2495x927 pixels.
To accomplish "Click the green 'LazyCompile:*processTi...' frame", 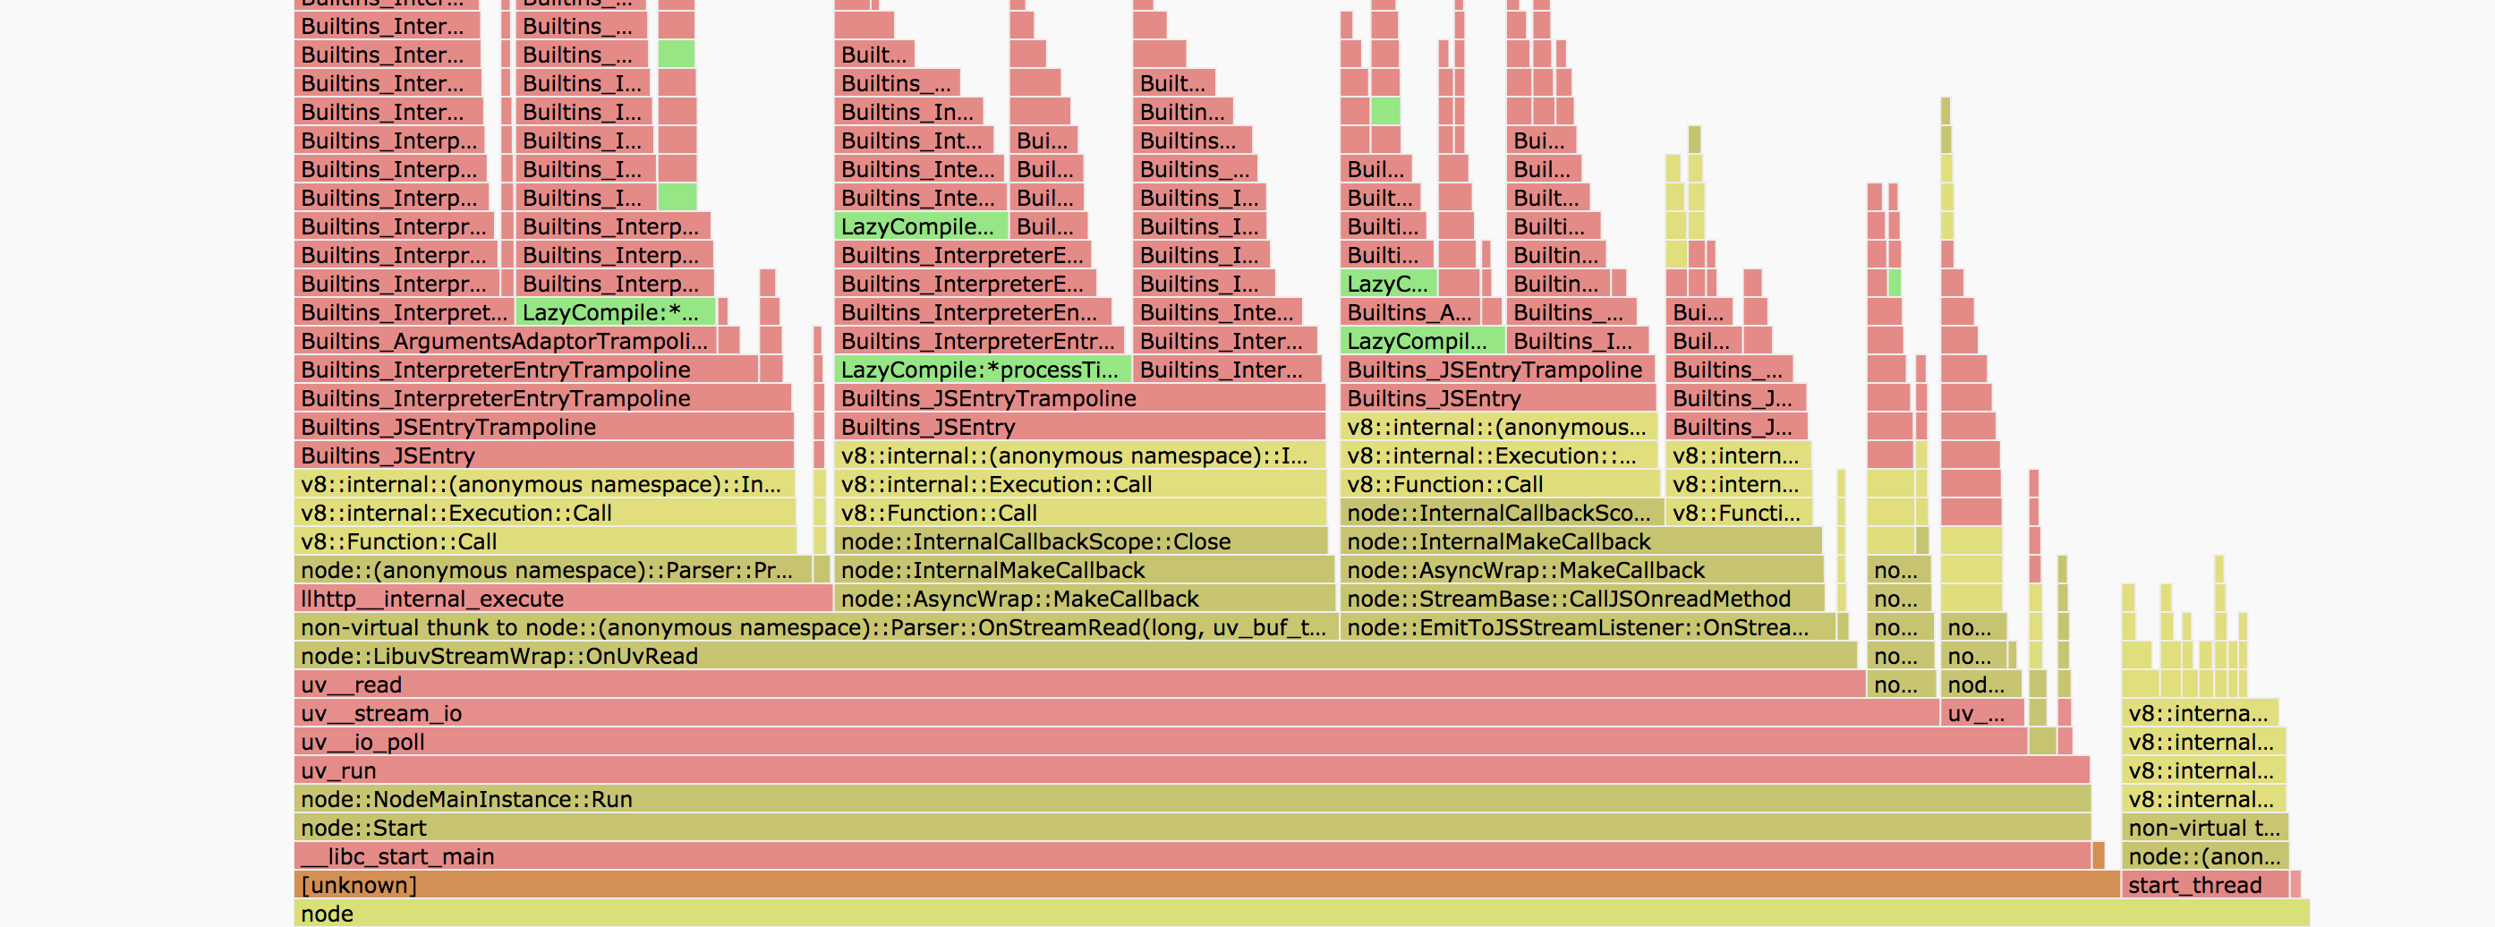I will tap(982, 370).
